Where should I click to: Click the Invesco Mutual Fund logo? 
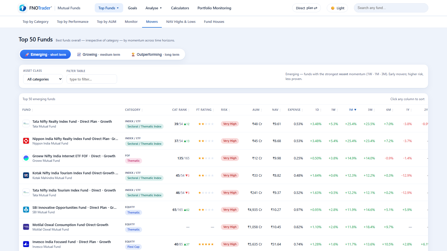pyautogui.click(x=26, y=244)
